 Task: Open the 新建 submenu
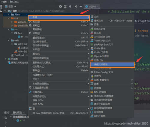tap(59, 17)
